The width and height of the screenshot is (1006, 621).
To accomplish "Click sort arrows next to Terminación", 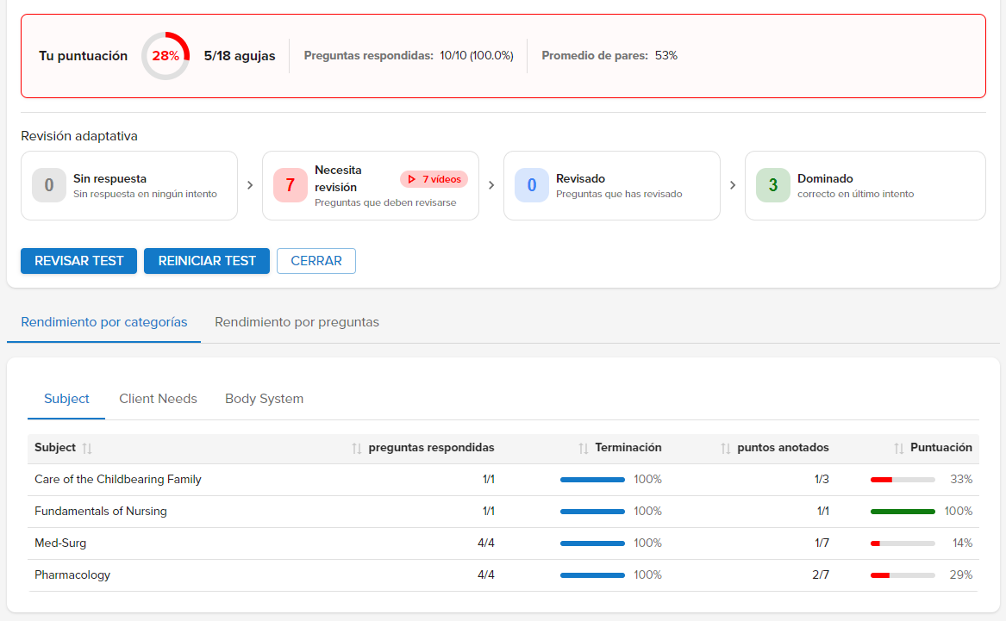I will pos(584,448).
